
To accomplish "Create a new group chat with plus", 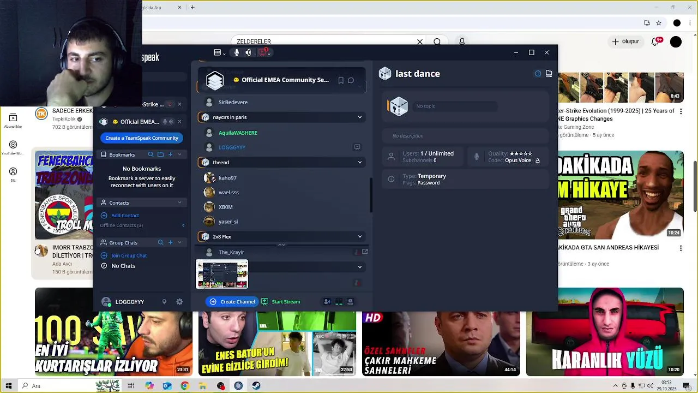I will click(170, 242).
